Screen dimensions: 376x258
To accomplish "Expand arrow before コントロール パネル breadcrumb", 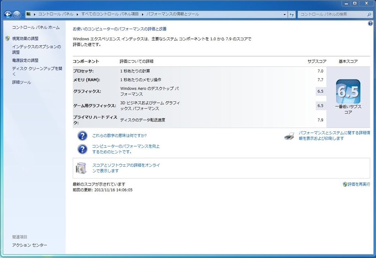I will 35,14.
